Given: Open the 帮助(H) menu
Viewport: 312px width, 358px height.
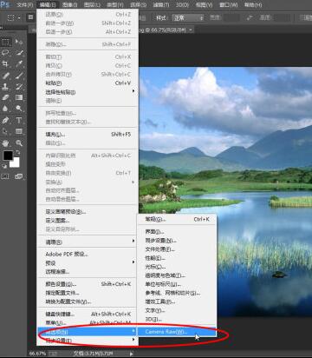Looking at the screenshot, I should 253,5.
